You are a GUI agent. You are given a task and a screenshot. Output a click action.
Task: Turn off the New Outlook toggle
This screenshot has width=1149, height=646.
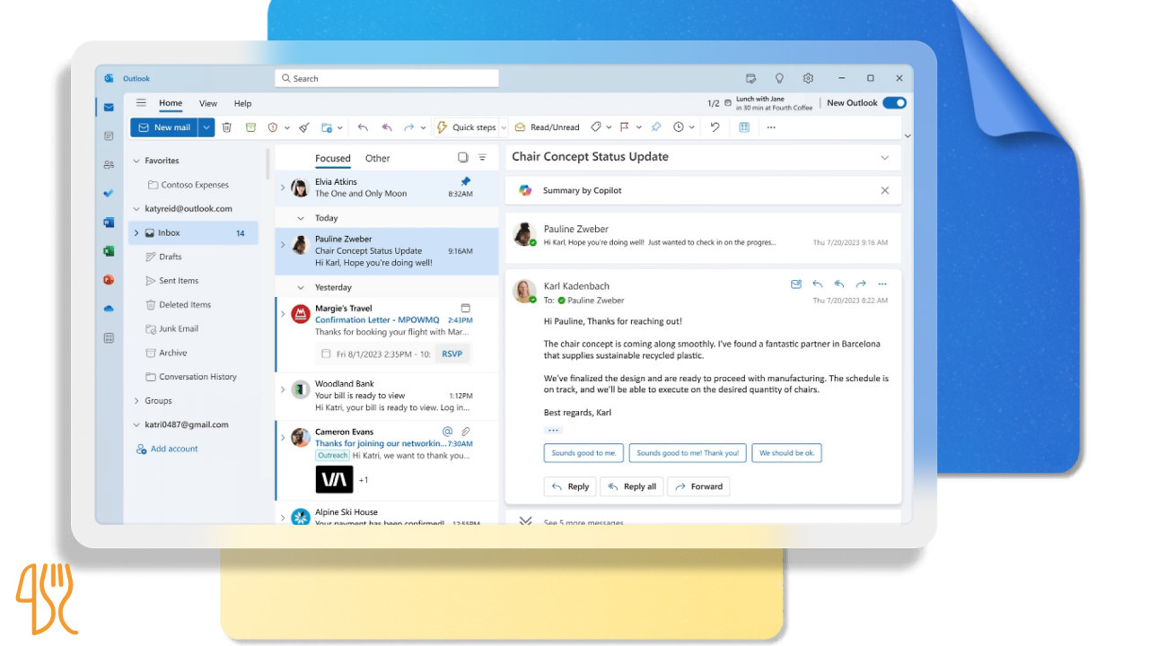894,103
